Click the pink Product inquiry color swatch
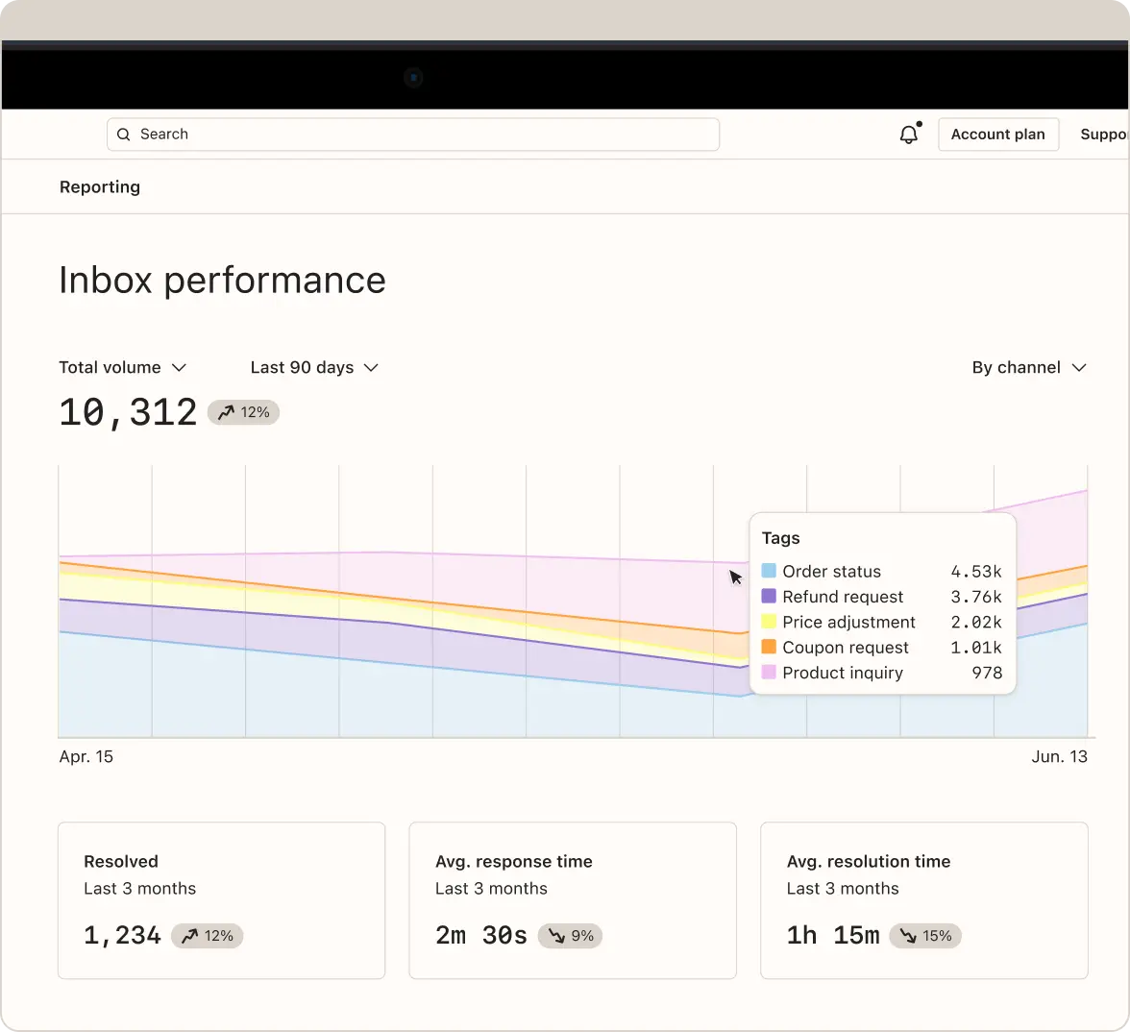The width and height of the screenshot is (1130, 1032). [x=768, y=673]
